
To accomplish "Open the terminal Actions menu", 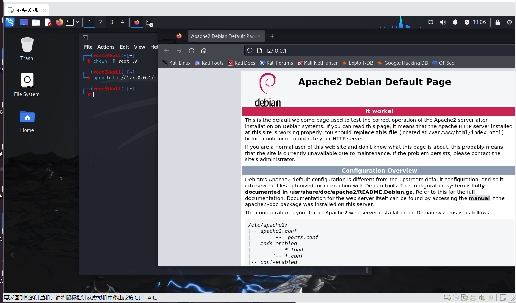I will pos(106,47).
